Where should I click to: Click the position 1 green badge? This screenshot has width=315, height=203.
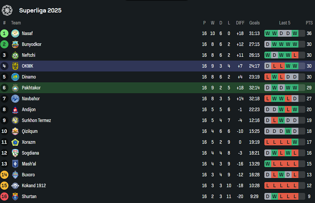point(4,33)
